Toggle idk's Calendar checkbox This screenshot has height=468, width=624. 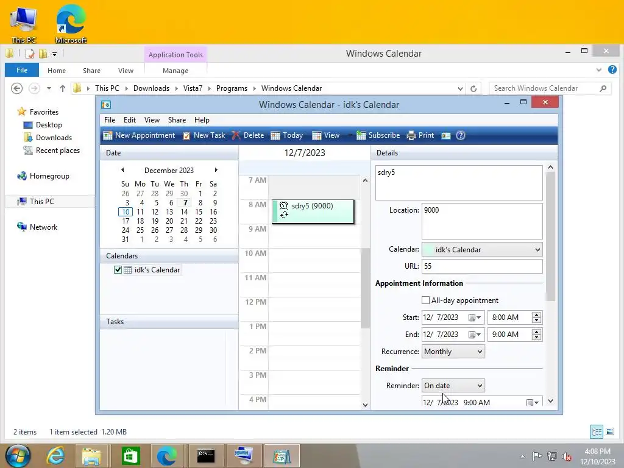coord(118,270)
